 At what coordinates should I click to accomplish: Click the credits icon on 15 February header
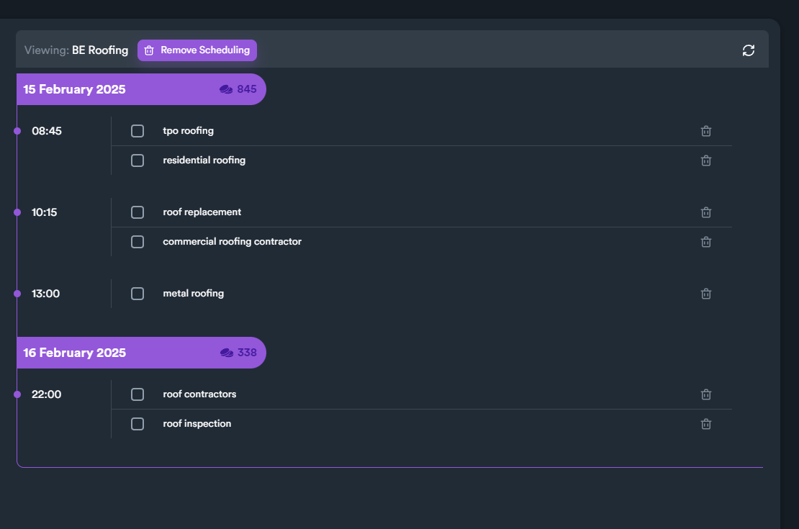pos(226,89)
